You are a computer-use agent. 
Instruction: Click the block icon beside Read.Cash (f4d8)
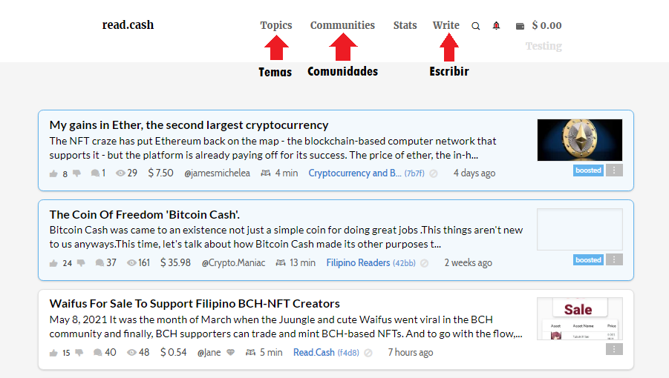(x=368, y=353)
